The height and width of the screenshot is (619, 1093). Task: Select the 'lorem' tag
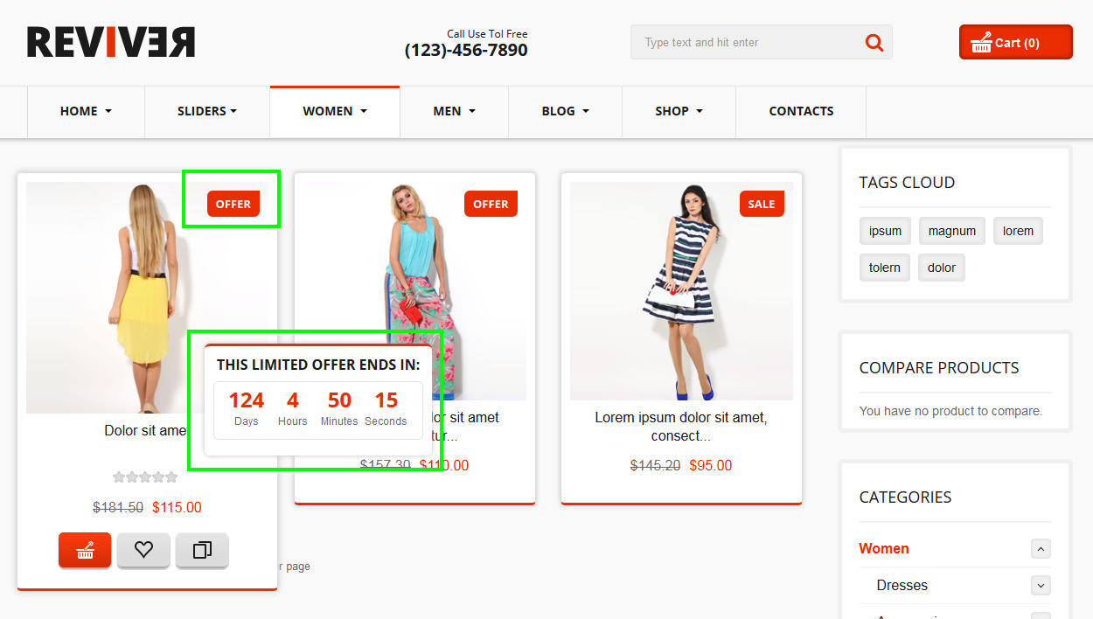coord(1018,231)
